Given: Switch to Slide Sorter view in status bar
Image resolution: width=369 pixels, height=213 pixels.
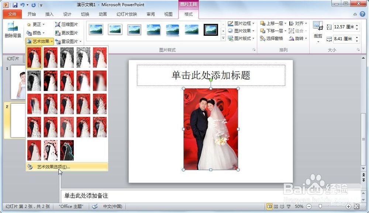Looking at the screenshot, I should pos(276,207).
